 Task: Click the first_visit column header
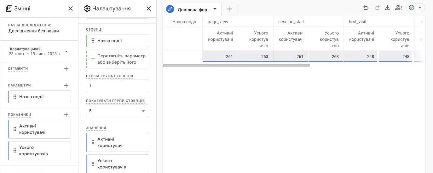coord(357,22)
